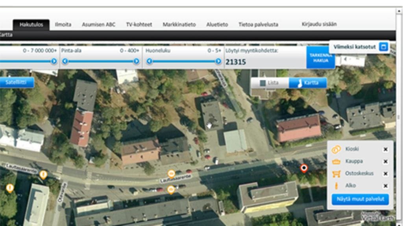Remove Ostoskeskus from services list
This screenshot has width=403, height=226.
click(x=386, y=174)
